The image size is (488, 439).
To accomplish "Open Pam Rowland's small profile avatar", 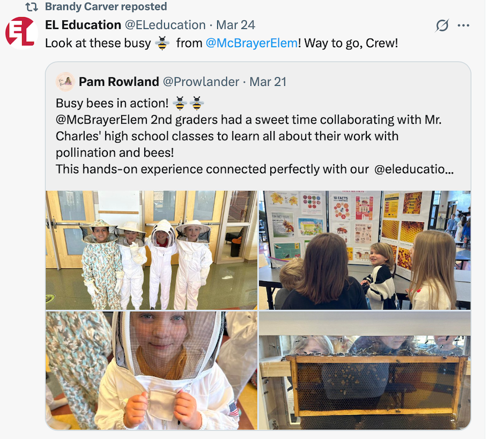I will 65,82.
